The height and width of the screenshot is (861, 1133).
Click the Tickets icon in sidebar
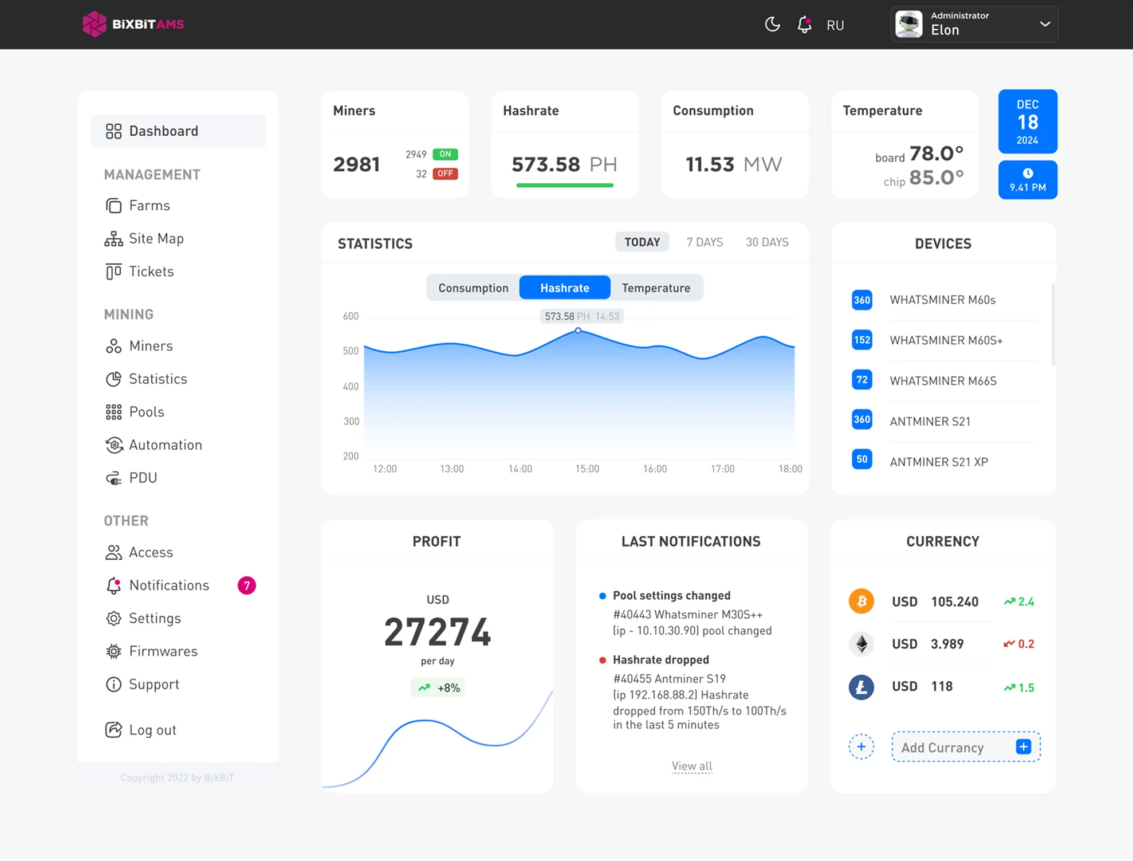click(113, 272)
